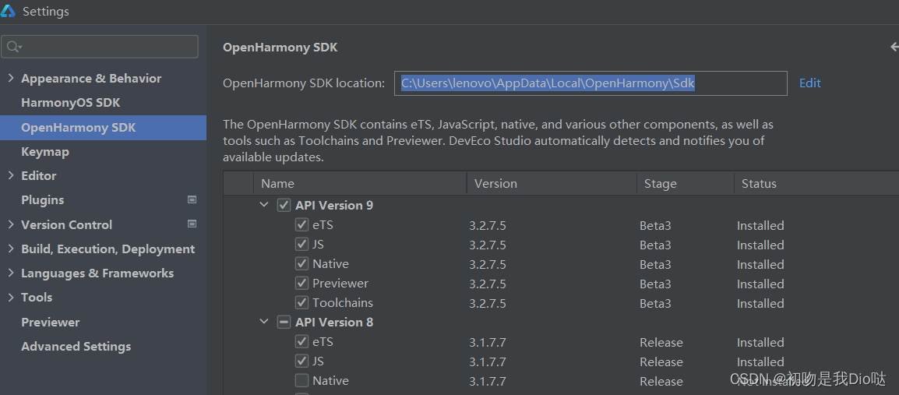Toggle the API Version 8 partial checkbox
Screen dimensions: 899x395
284,323
